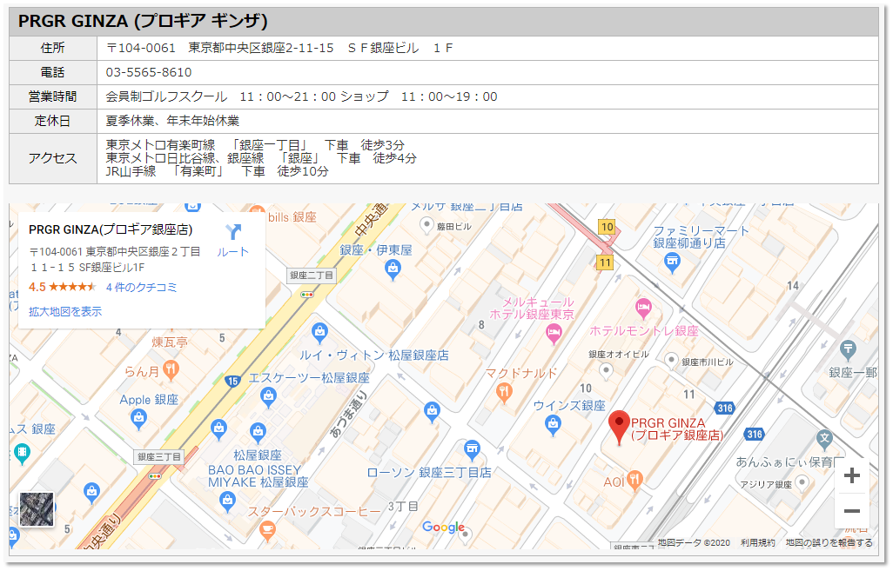Click the red PRGR GINZA map pin
The height and width of the screenshot is (571, 893).
click(619, 427)
